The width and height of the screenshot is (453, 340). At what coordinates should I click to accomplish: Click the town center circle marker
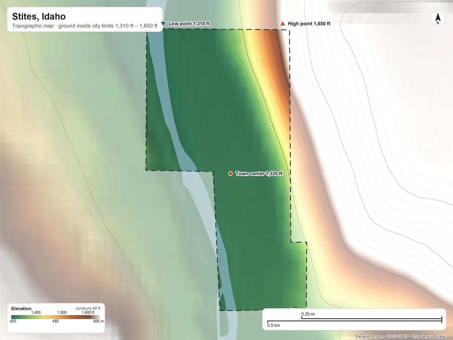click(230, 174)
